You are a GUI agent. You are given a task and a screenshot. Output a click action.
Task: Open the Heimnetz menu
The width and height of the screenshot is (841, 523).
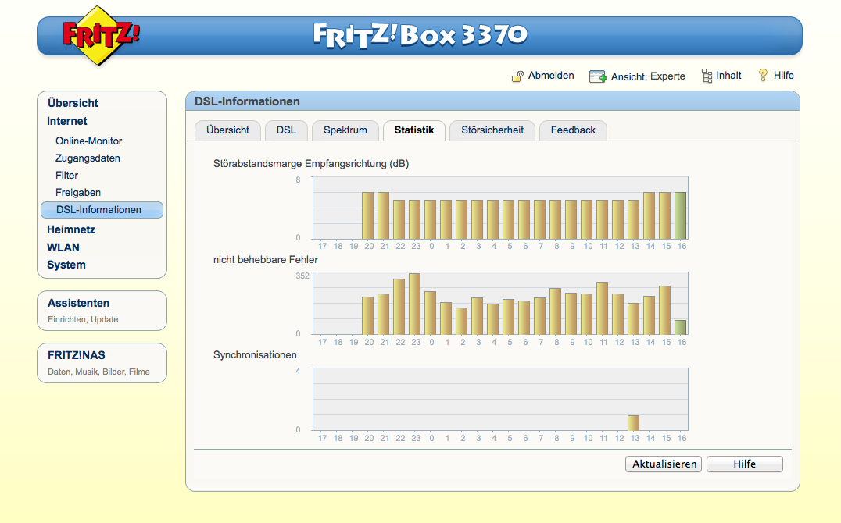click(x=71, y=229)
